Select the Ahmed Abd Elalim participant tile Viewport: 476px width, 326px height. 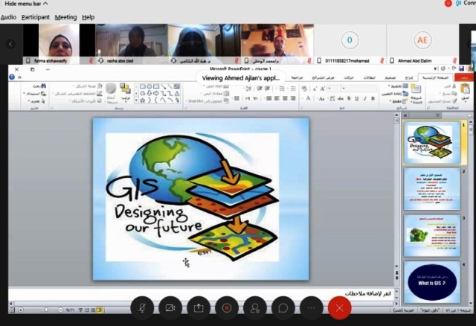pyautogui.click(x=422, y=40)
